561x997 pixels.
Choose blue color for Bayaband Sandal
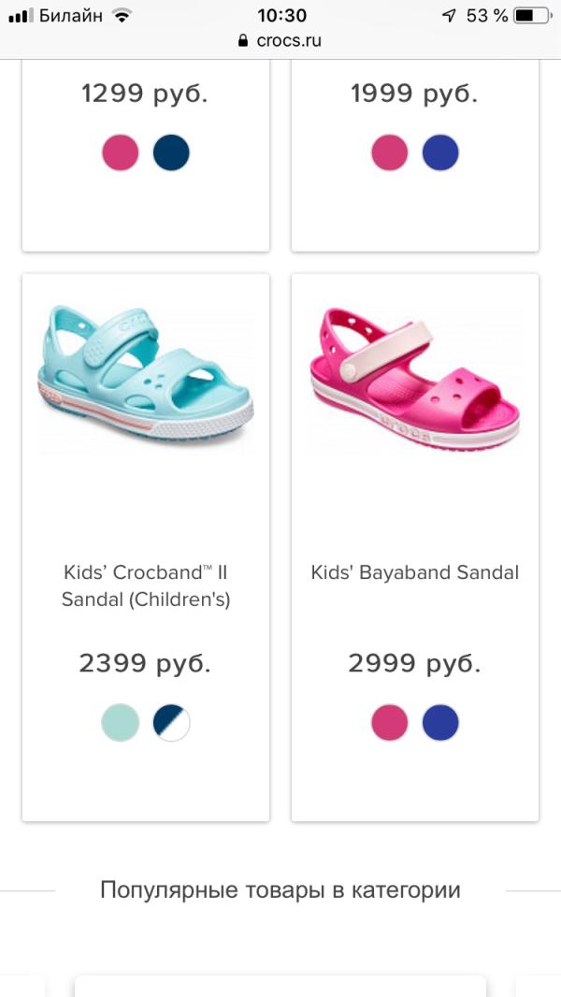click(440, 722)
